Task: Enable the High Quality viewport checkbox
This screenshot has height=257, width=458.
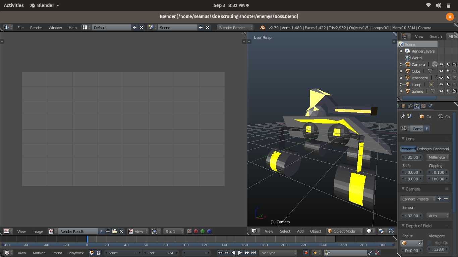Action: pos(430,243)
